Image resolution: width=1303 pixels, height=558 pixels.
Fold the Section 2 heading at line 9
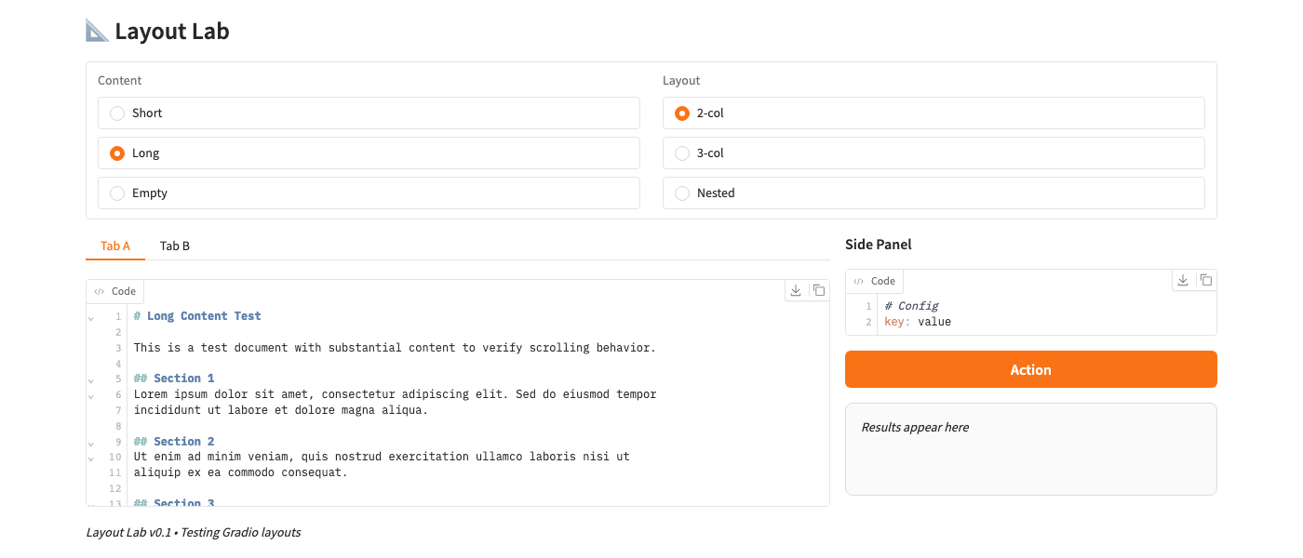coord(91,443)
